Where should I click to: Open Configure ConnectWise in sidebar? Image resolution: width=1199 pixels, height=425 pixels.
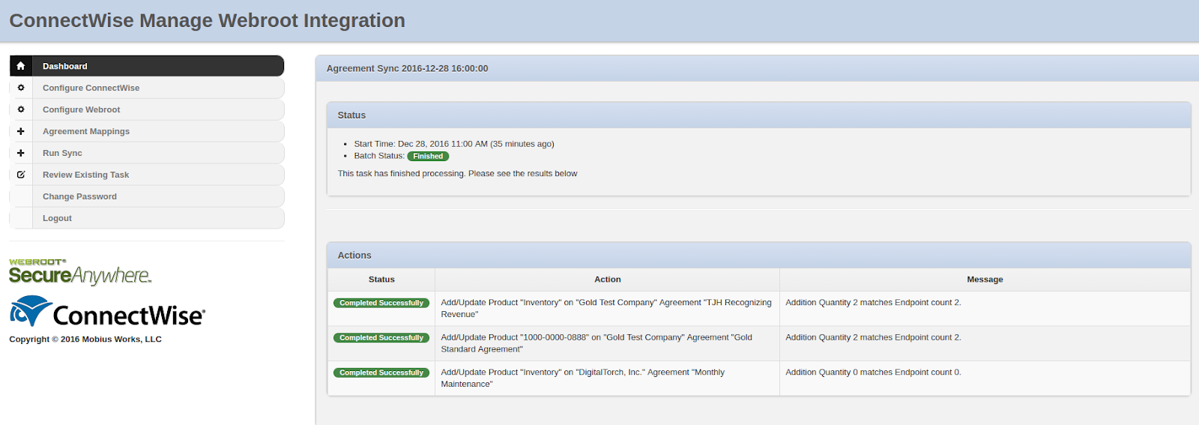(x=147, y=88)
